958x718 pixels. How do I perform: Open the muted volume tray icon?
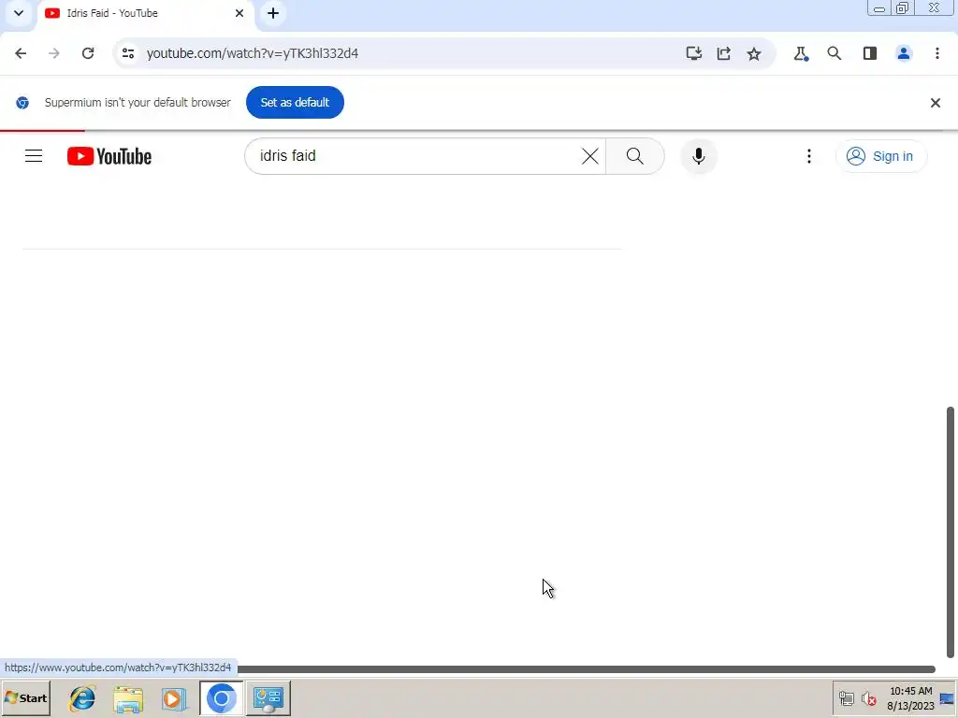pyautogui.click(x=868, y=698)
